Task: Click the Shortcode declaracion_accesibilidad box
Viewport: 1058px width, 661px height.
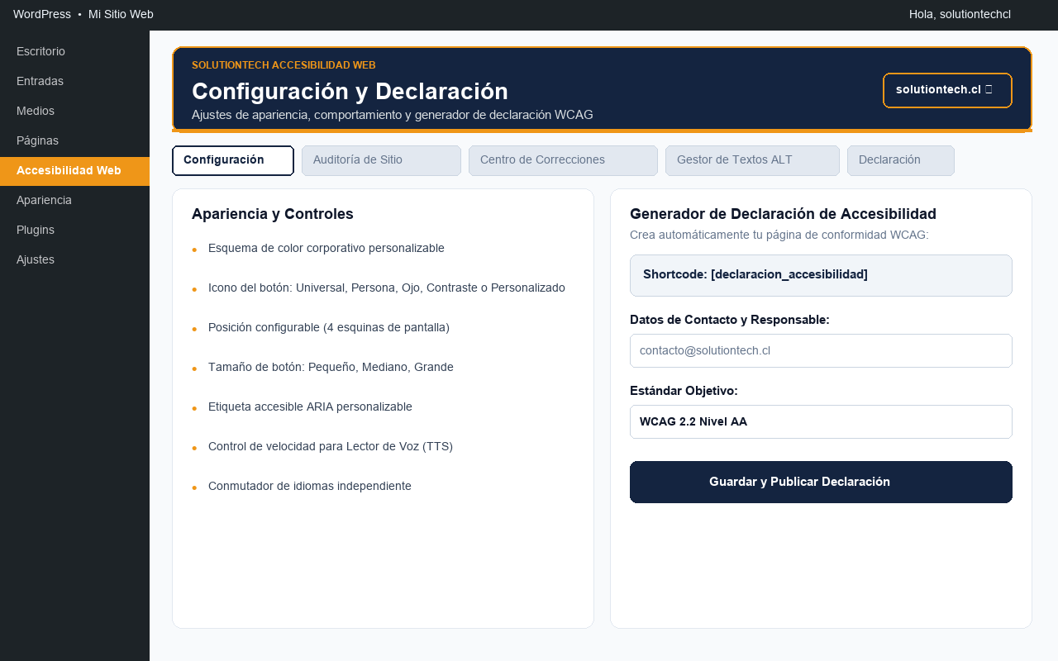Action: click(x=821, y=275)
